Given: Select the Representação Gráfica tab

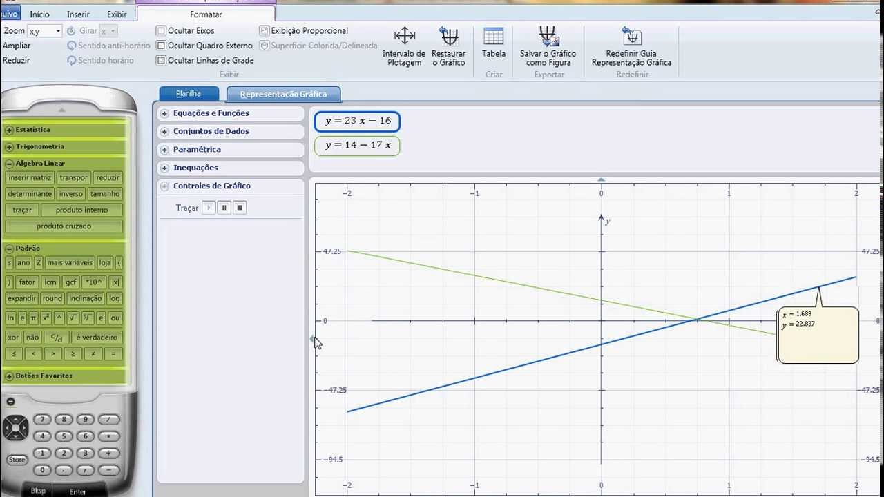Looking at the screenshot, I should click(x=283, y=95).
